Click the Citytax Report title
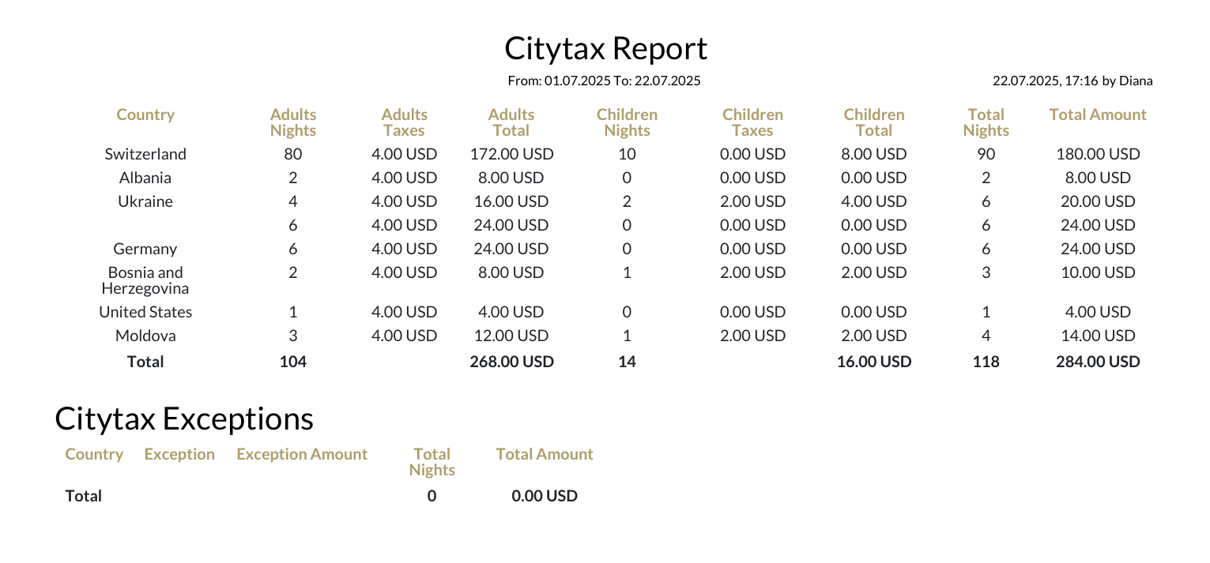The height and width of the screenshot is (563, 1210). point(605,48)
